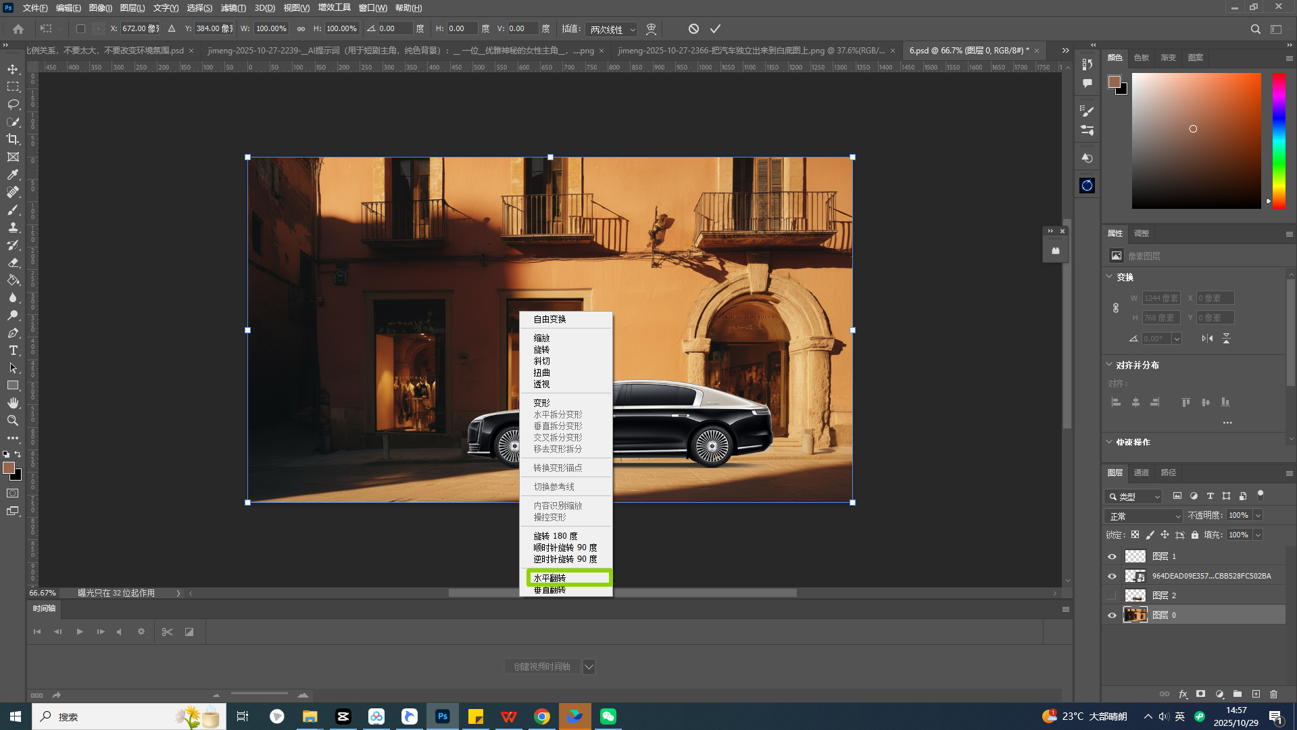Show hidden layer 图层 2

[1112, 595]
